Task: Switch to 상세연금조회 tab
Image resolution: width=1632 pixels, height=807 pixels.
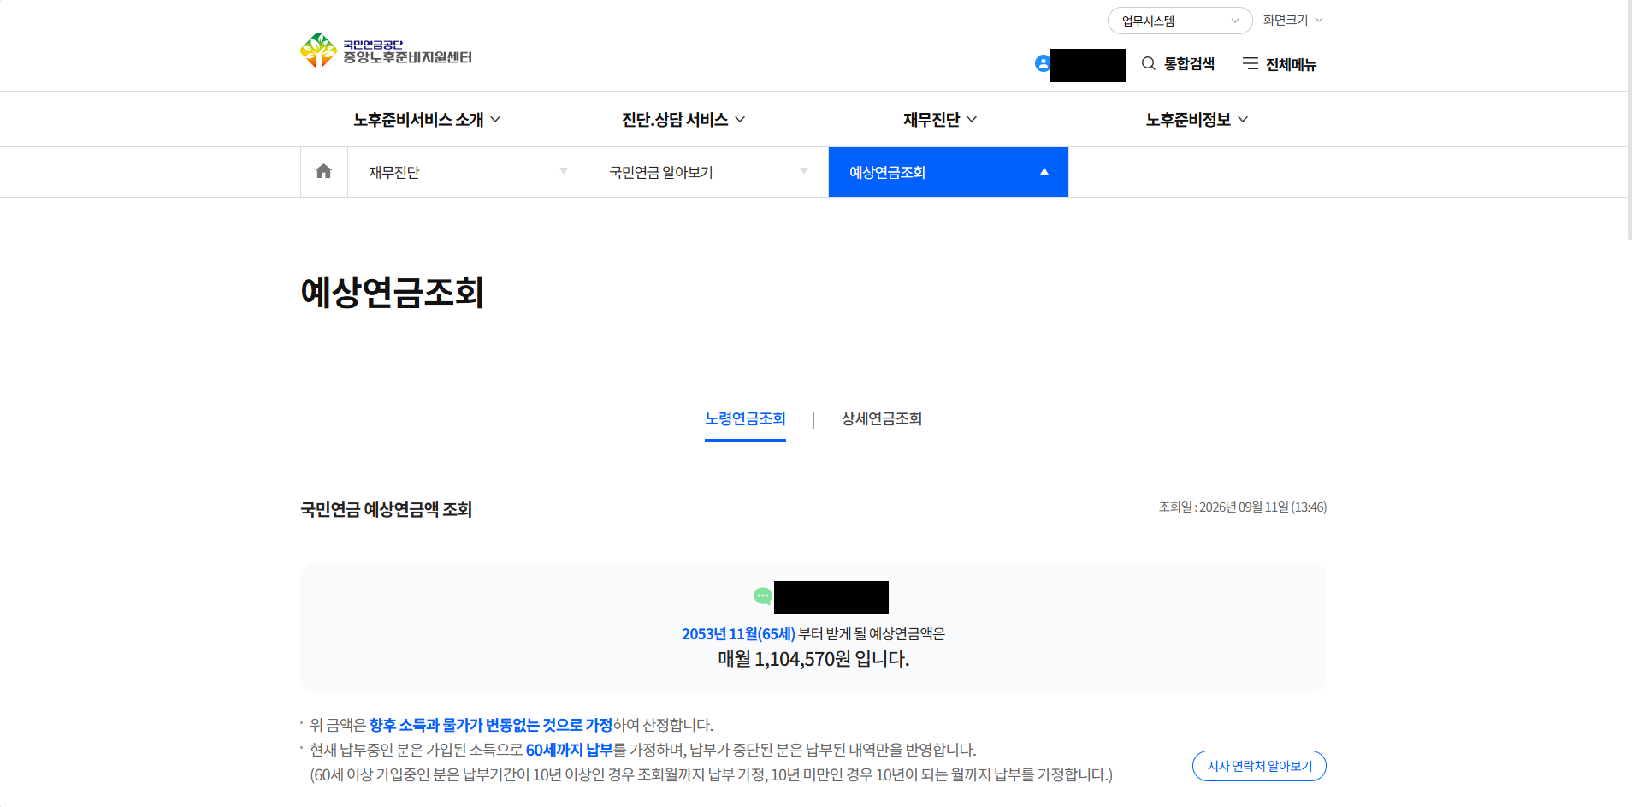Action: pyautogui.click(x=882, y=418)
